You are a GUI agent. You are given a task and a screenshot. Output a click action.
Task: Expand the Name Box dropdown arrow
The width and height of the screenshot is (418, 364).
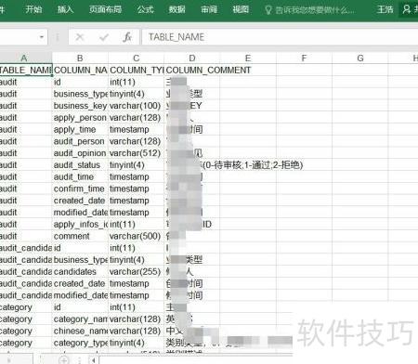[42, 37]
